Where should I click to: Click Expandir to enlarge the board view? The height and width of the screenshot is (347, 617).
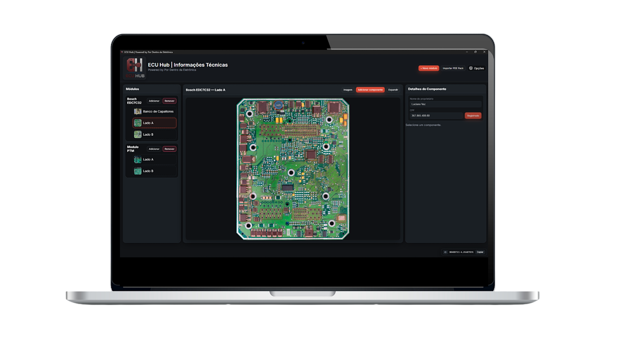pos(393,90)
